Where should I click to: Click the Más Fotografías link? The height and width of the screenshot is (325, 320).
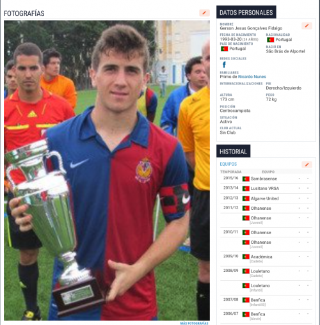click(x=194, y=323)
